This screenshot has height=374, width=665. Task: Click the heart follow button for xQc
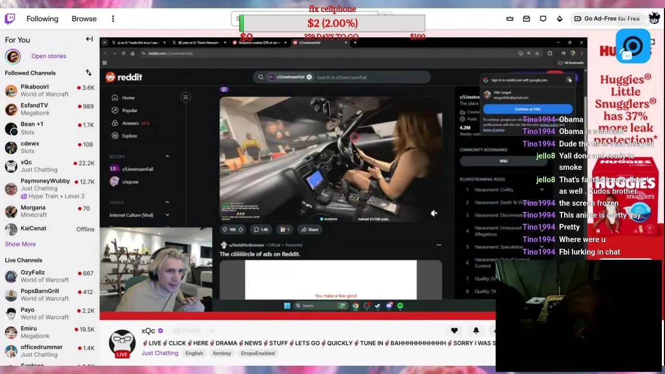pyautogui.click(x=454, y=330)
